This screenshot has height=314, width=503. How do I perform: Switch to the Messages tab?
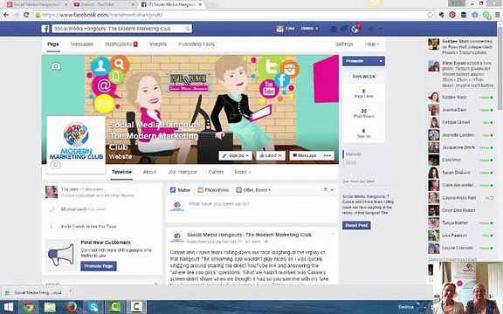(82, 44)
